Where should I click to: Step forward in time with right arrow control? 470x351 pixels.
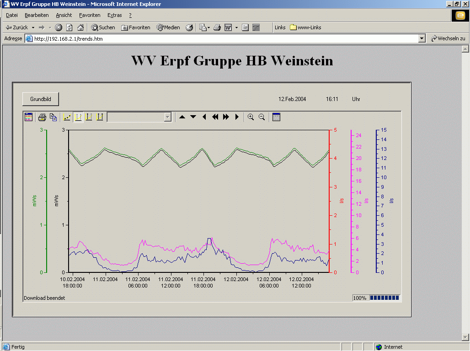[x=237, y=117]
